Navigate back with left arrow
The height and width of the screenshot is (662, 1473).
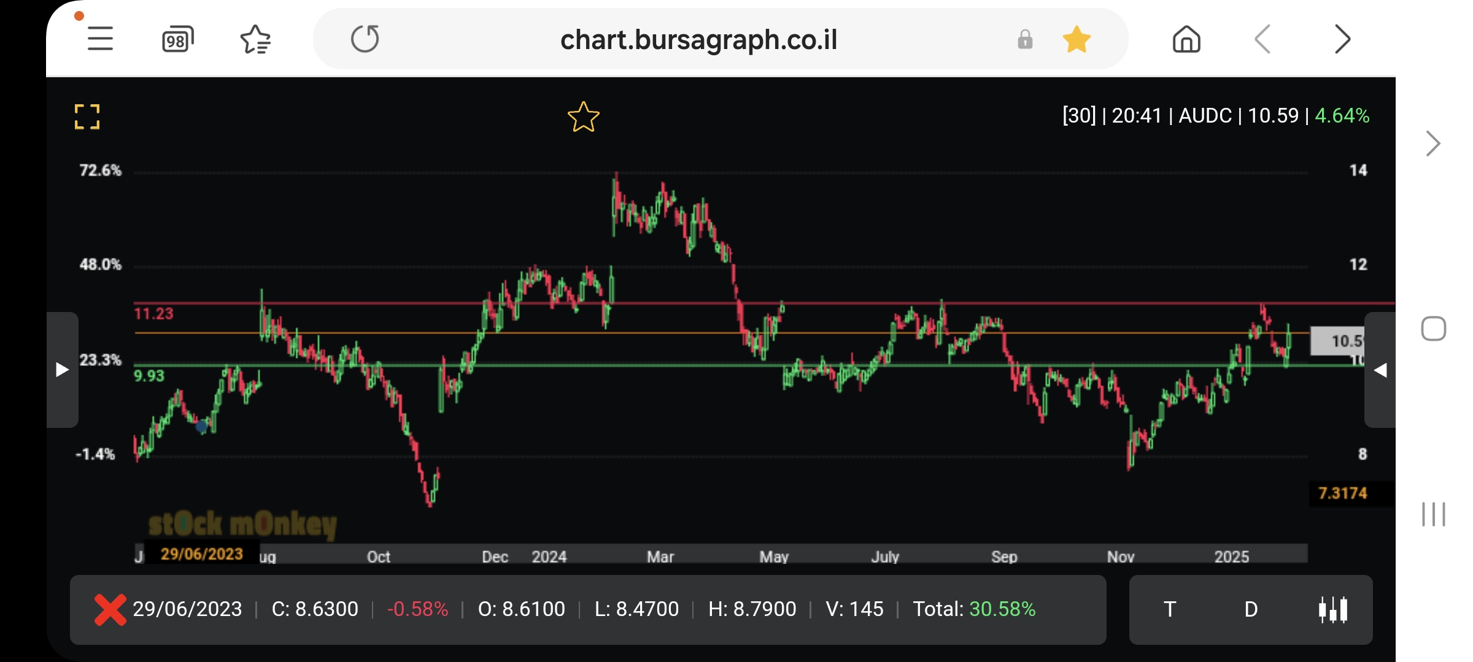pyautogui.click(x=1262, y=39)
